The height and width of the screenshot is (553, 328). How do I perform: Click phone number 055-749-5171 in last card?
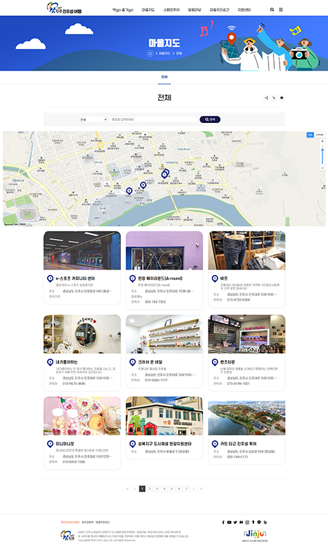coord(238,457)
